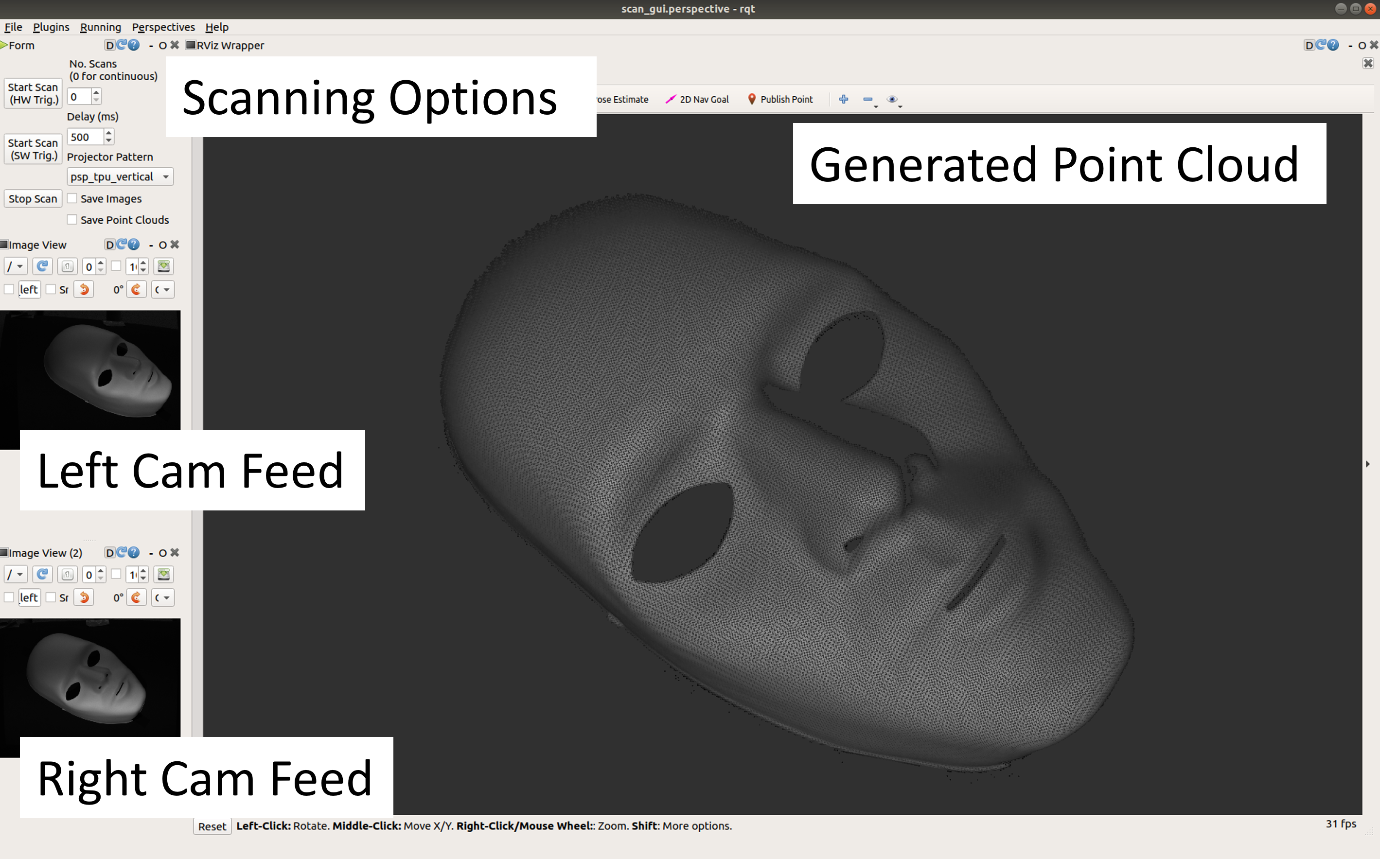The height and width of the screenshot is (859, 1380).
Task: Open the Perspectives menu
Action: (x=163, y=27)
